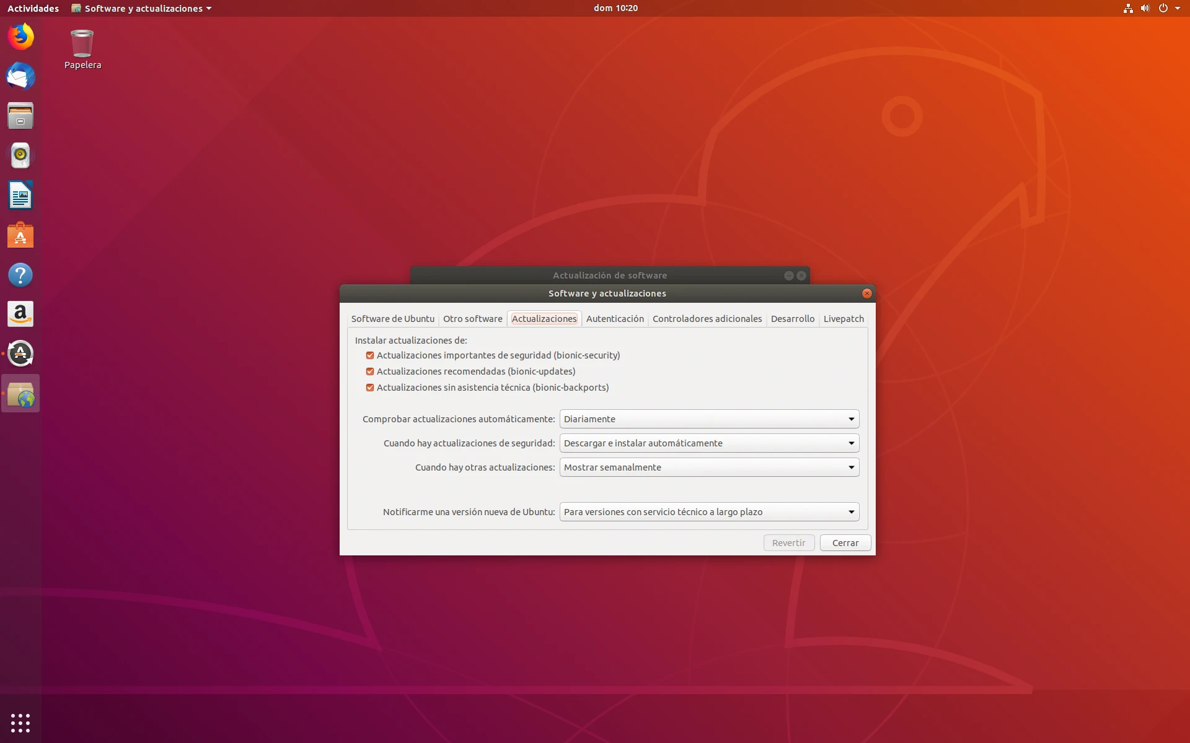Image resolution: width=1190 pixels, height=743 pixels.
Task: Open Firefox from the dock
Action: [20, 37]
